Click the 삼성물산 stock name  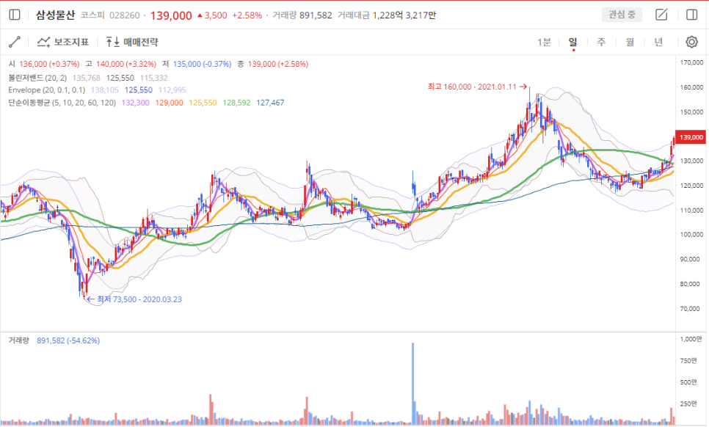click(x=55, y=15)
